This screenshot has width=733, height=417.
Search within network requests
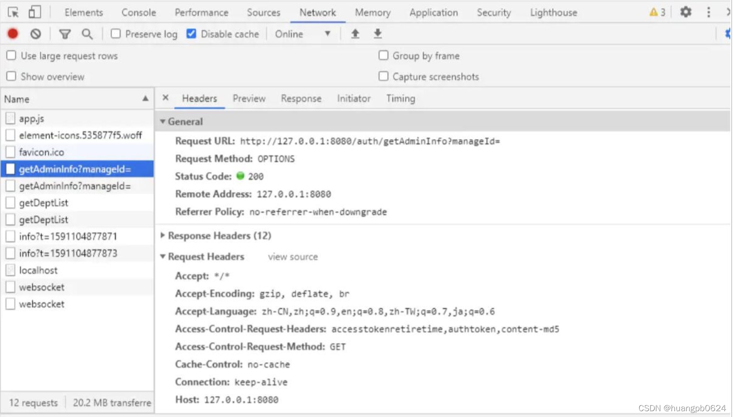tap(87, 34)
